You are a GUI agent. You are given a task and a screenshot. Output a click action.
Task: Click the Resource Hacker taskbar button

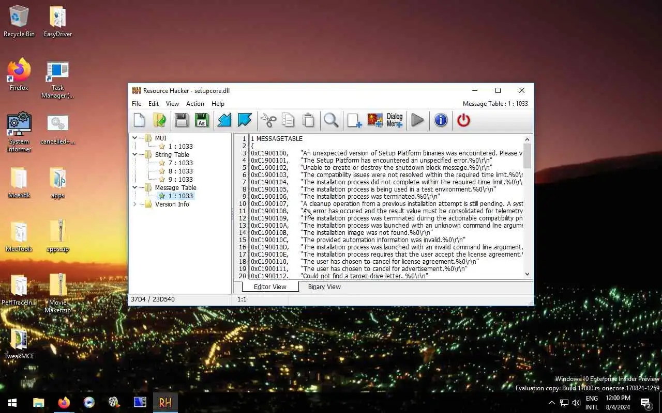[165, 403]
